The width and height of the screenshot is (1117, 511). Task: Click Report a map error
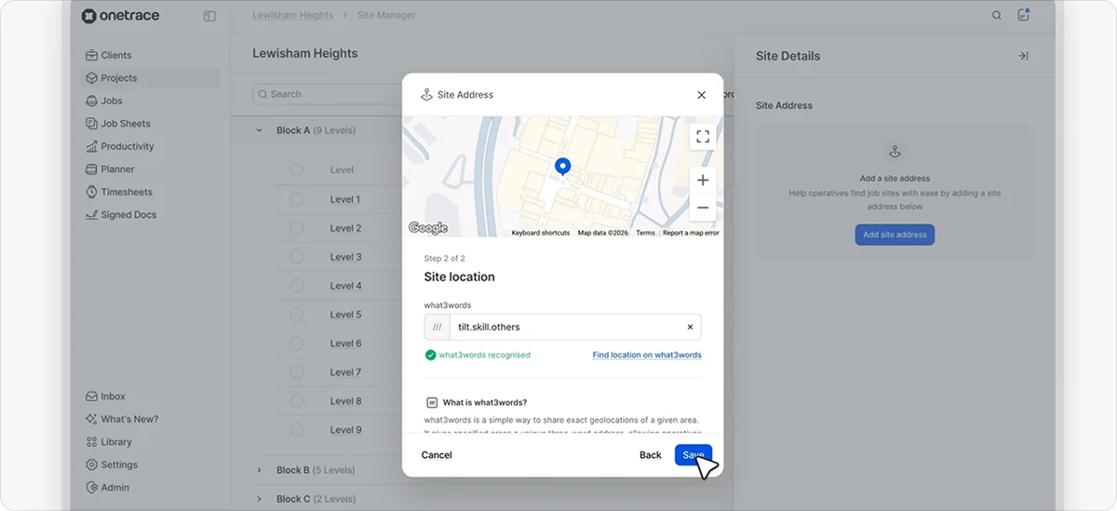pyautogui.click(x=691, y=233)
